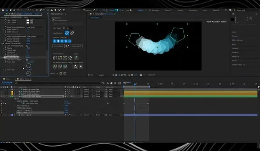Click the Total Shapes value field
This screenshot has width=260, height=151.
[x=69, y=28]
